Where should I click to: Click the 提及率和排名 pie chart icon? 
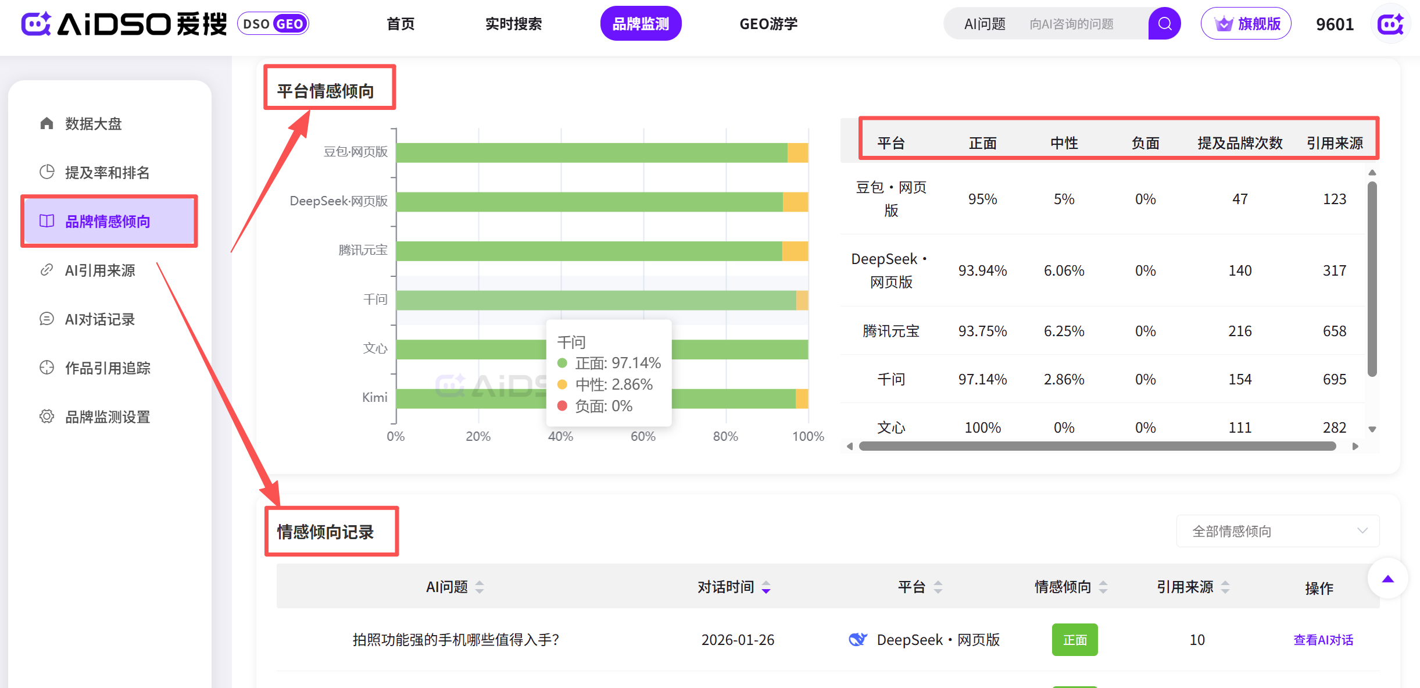(47, 172)
